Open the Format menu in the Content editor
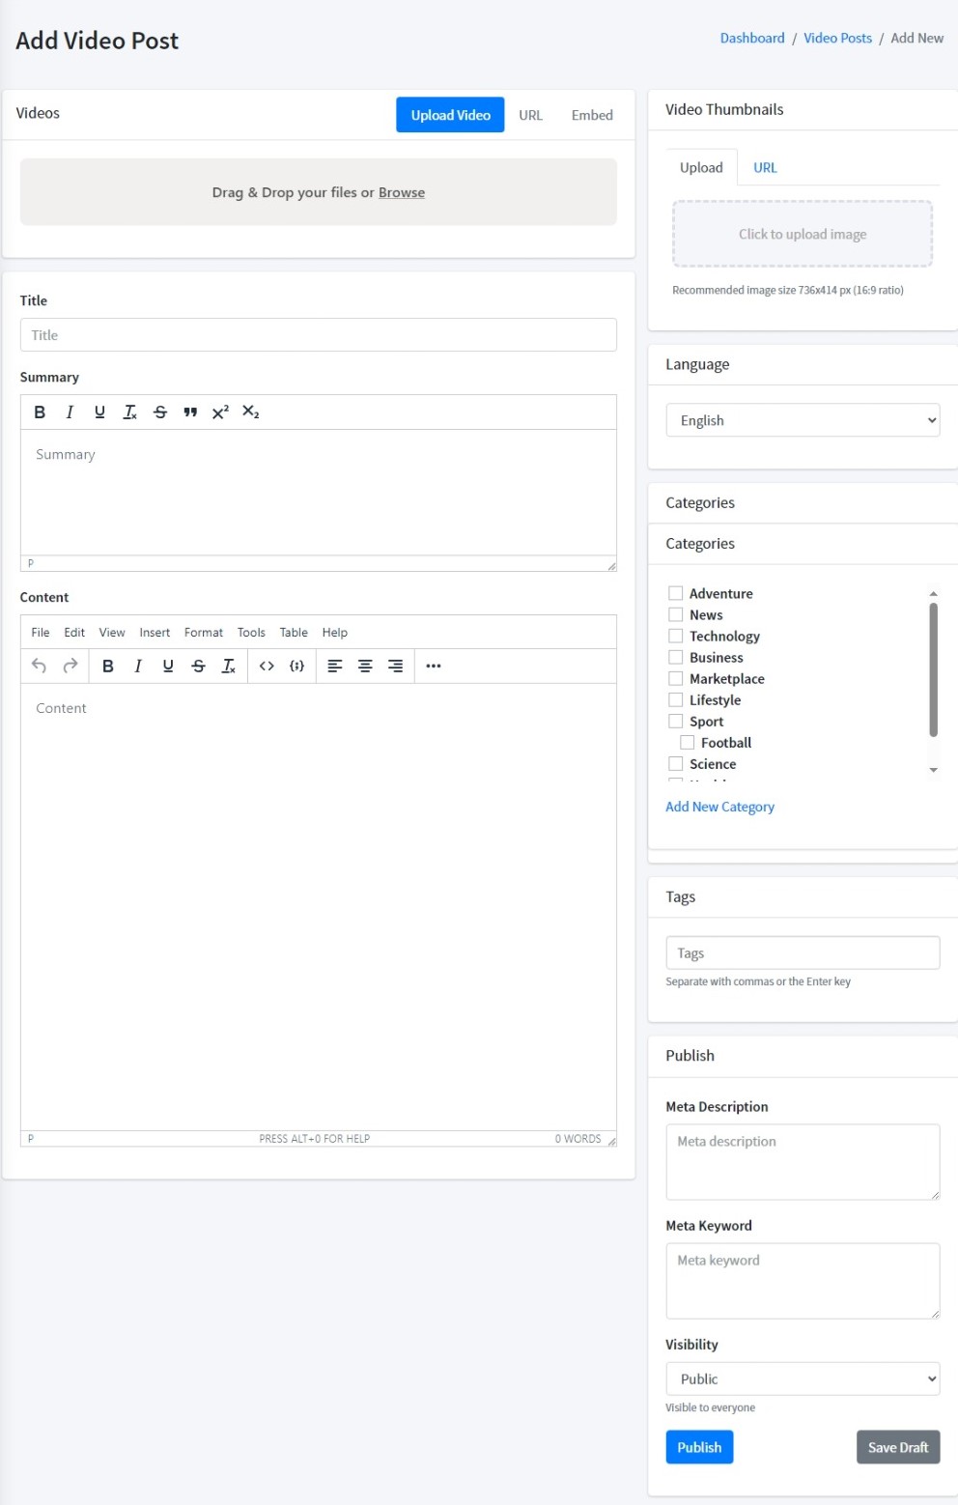Image resolution: width=958 pixels, height=1505 pixels. [x=203, y=632]
